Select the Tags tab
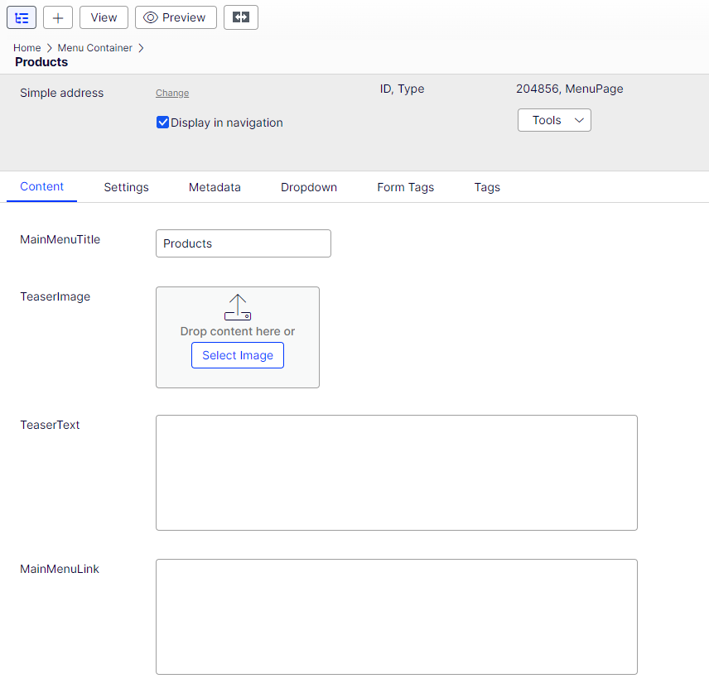The height and width of the screenshot is (693, 709). [487, 187]
